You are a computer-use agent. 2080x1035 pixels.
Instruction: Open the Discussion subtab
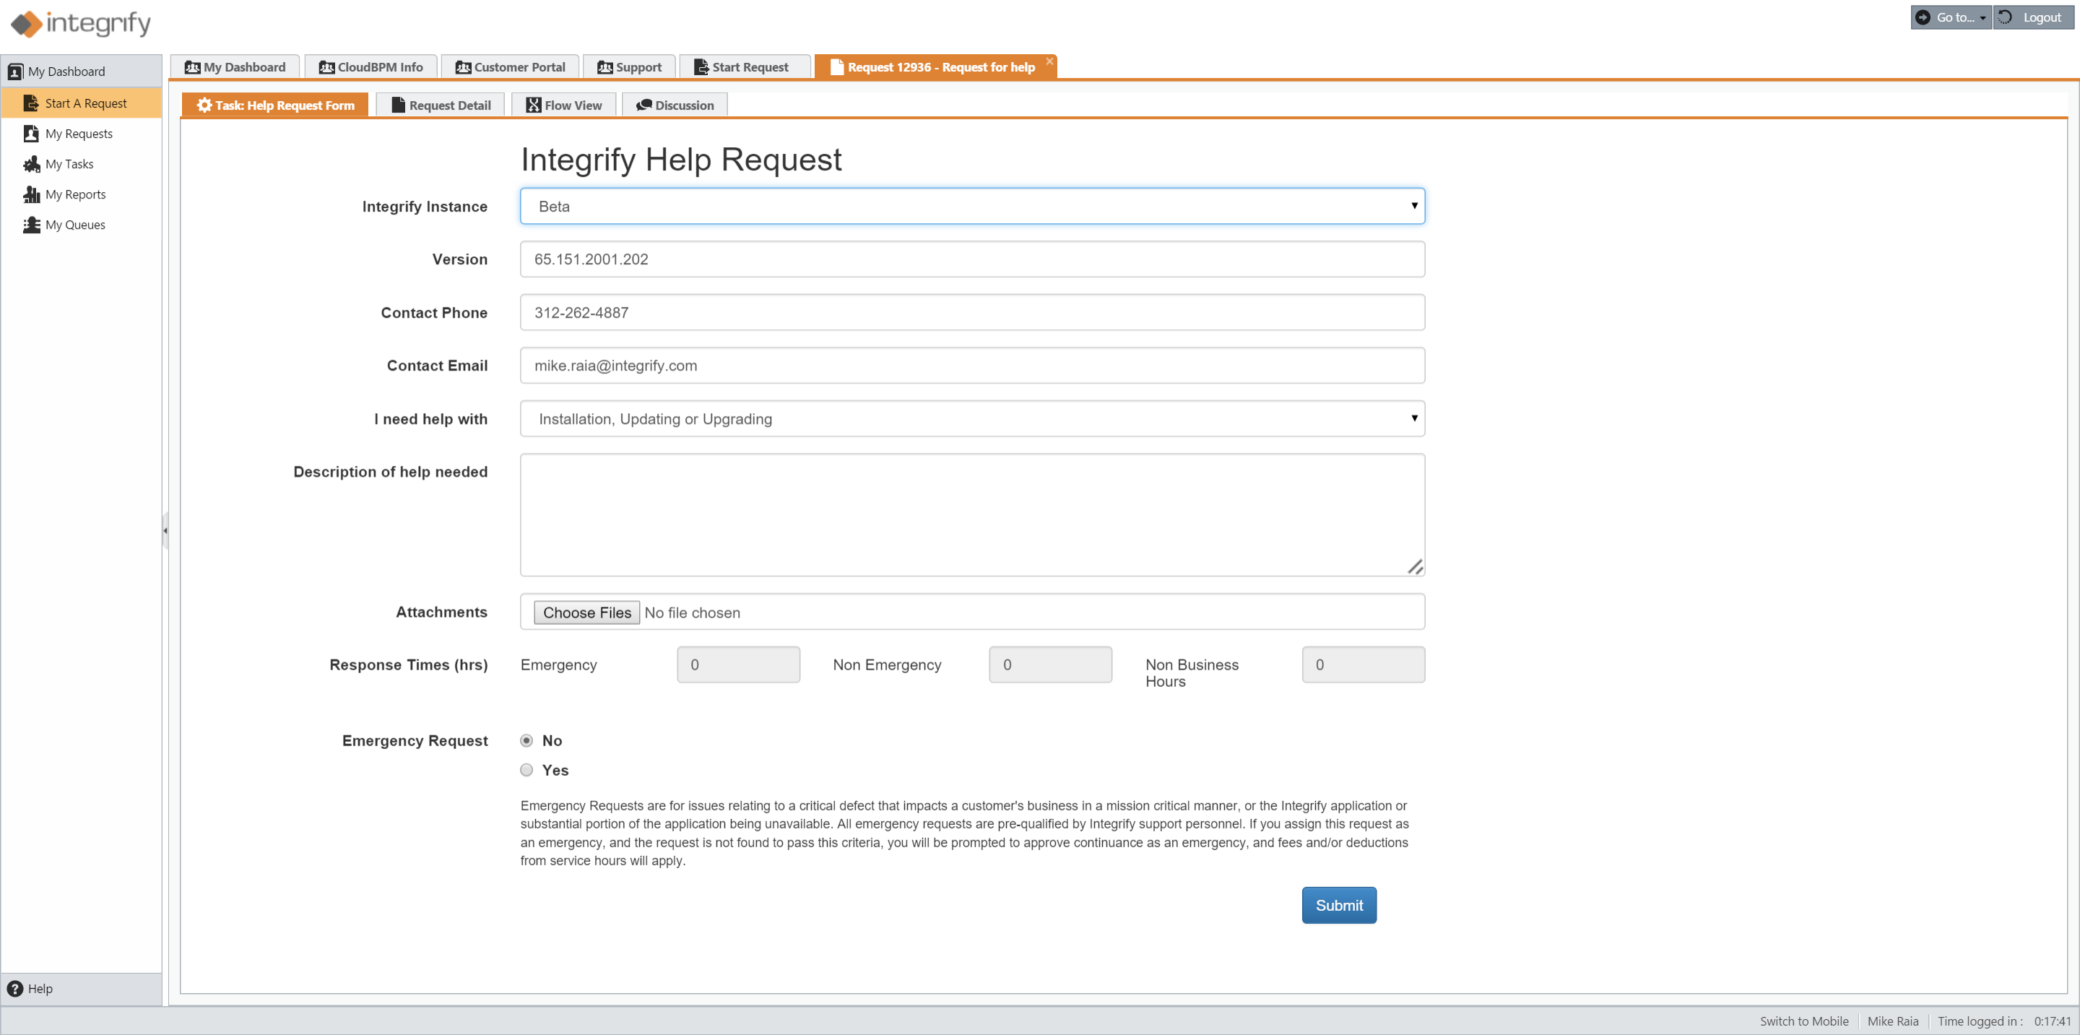[x=675, y=105]
